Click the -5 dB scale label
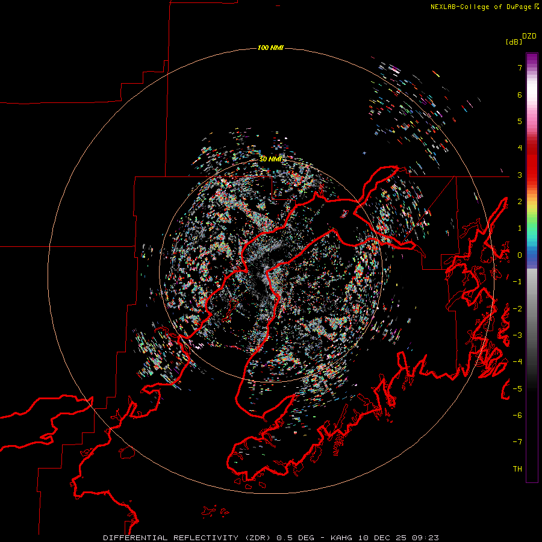Viewport: 542px width, 542px height. tap(517, 389)
